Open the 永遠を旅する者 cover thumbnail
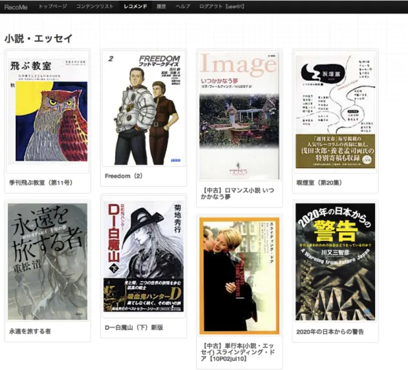This screenshot has width=408, height=370. (x=48, y=262)
